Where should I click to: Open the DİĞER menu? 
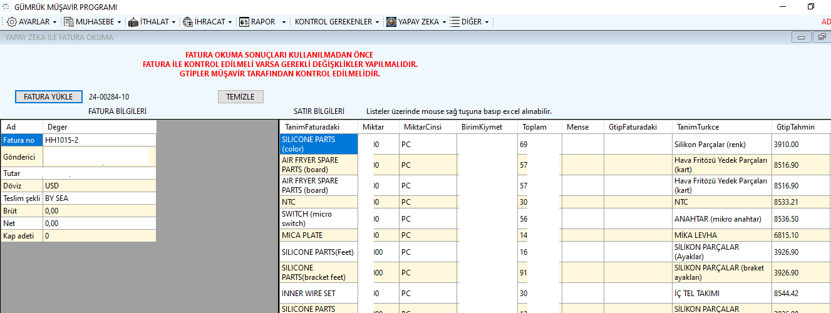click(470, 22)
